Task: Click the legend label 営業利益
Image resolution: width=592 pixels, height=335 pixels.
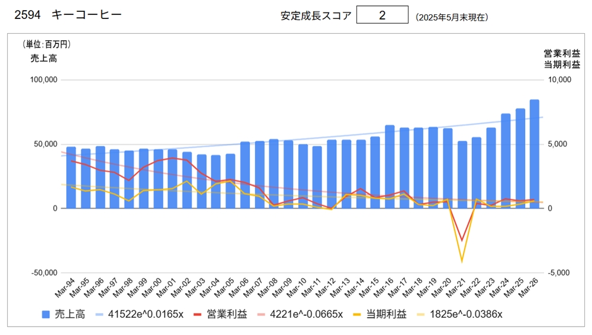Action: pyautogui.click(x=227, y=314)
